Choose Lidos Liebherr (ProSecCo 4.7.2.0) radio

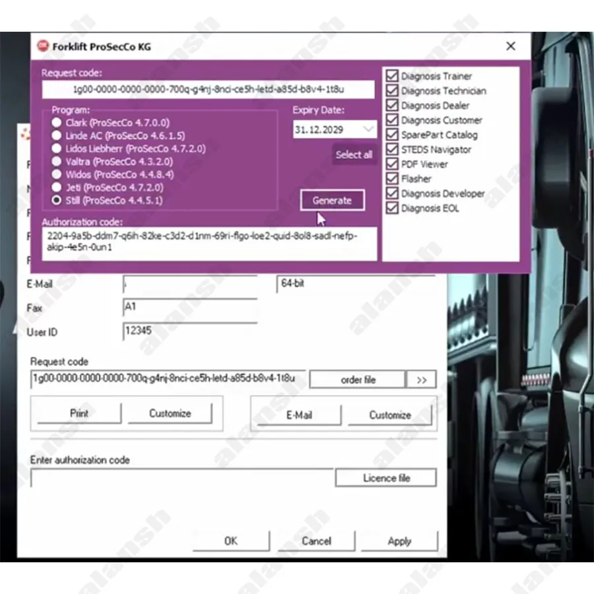(x=57, y=148)
